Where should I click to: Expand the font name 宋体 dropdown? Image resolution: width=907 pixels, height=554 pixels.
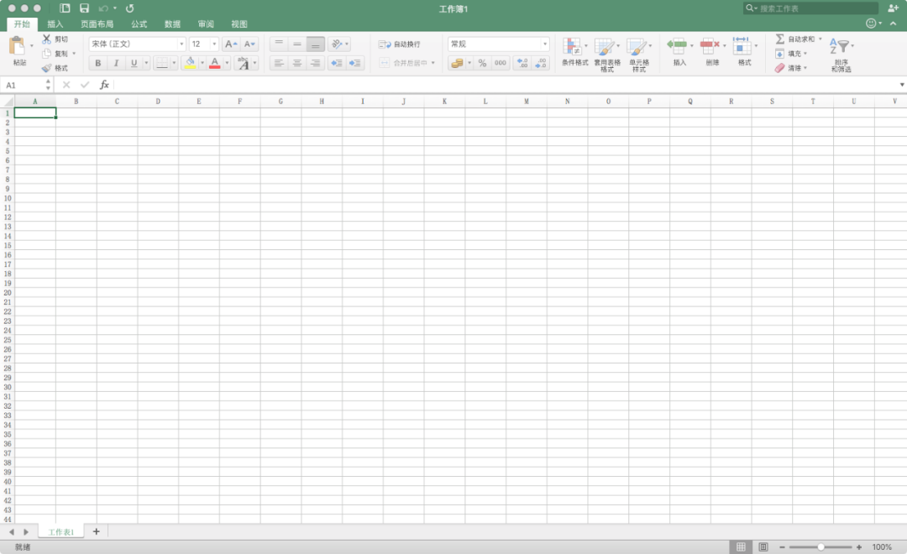pyautogui.click(x=181, y=44)
